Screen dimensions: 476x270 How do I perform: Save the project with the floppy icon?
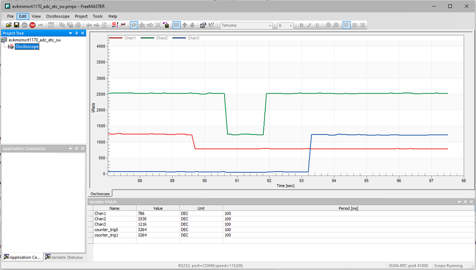[x=17, y=25]
